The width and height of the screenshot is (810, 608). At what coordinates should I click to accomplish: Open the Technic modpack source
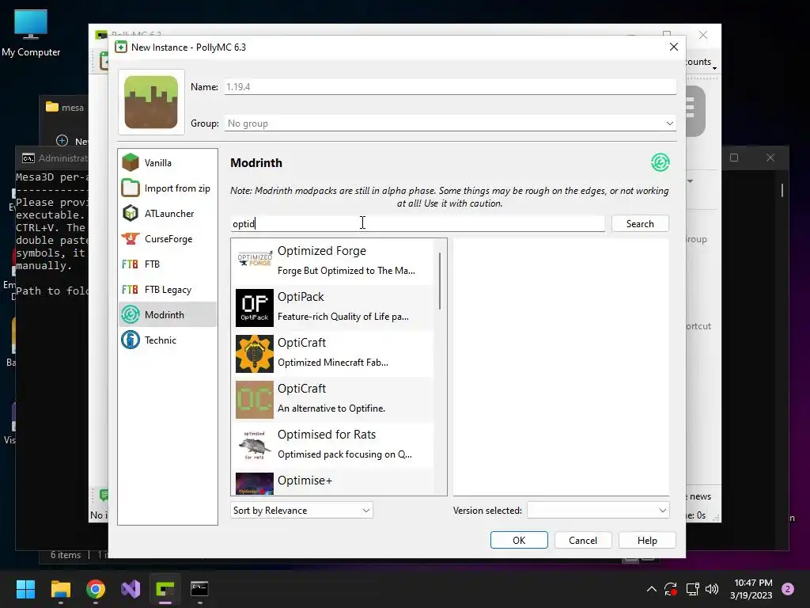click(x=168, y=340)
